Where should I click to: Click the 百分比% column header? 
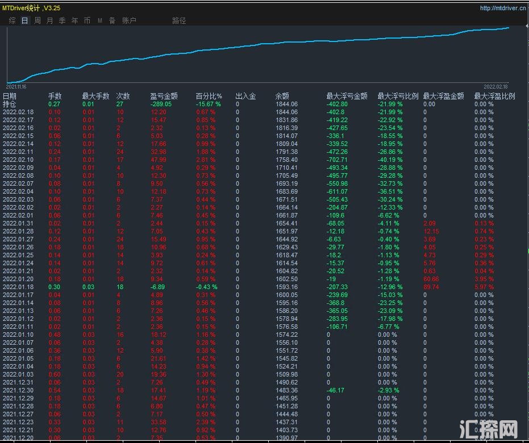(209, 96)
